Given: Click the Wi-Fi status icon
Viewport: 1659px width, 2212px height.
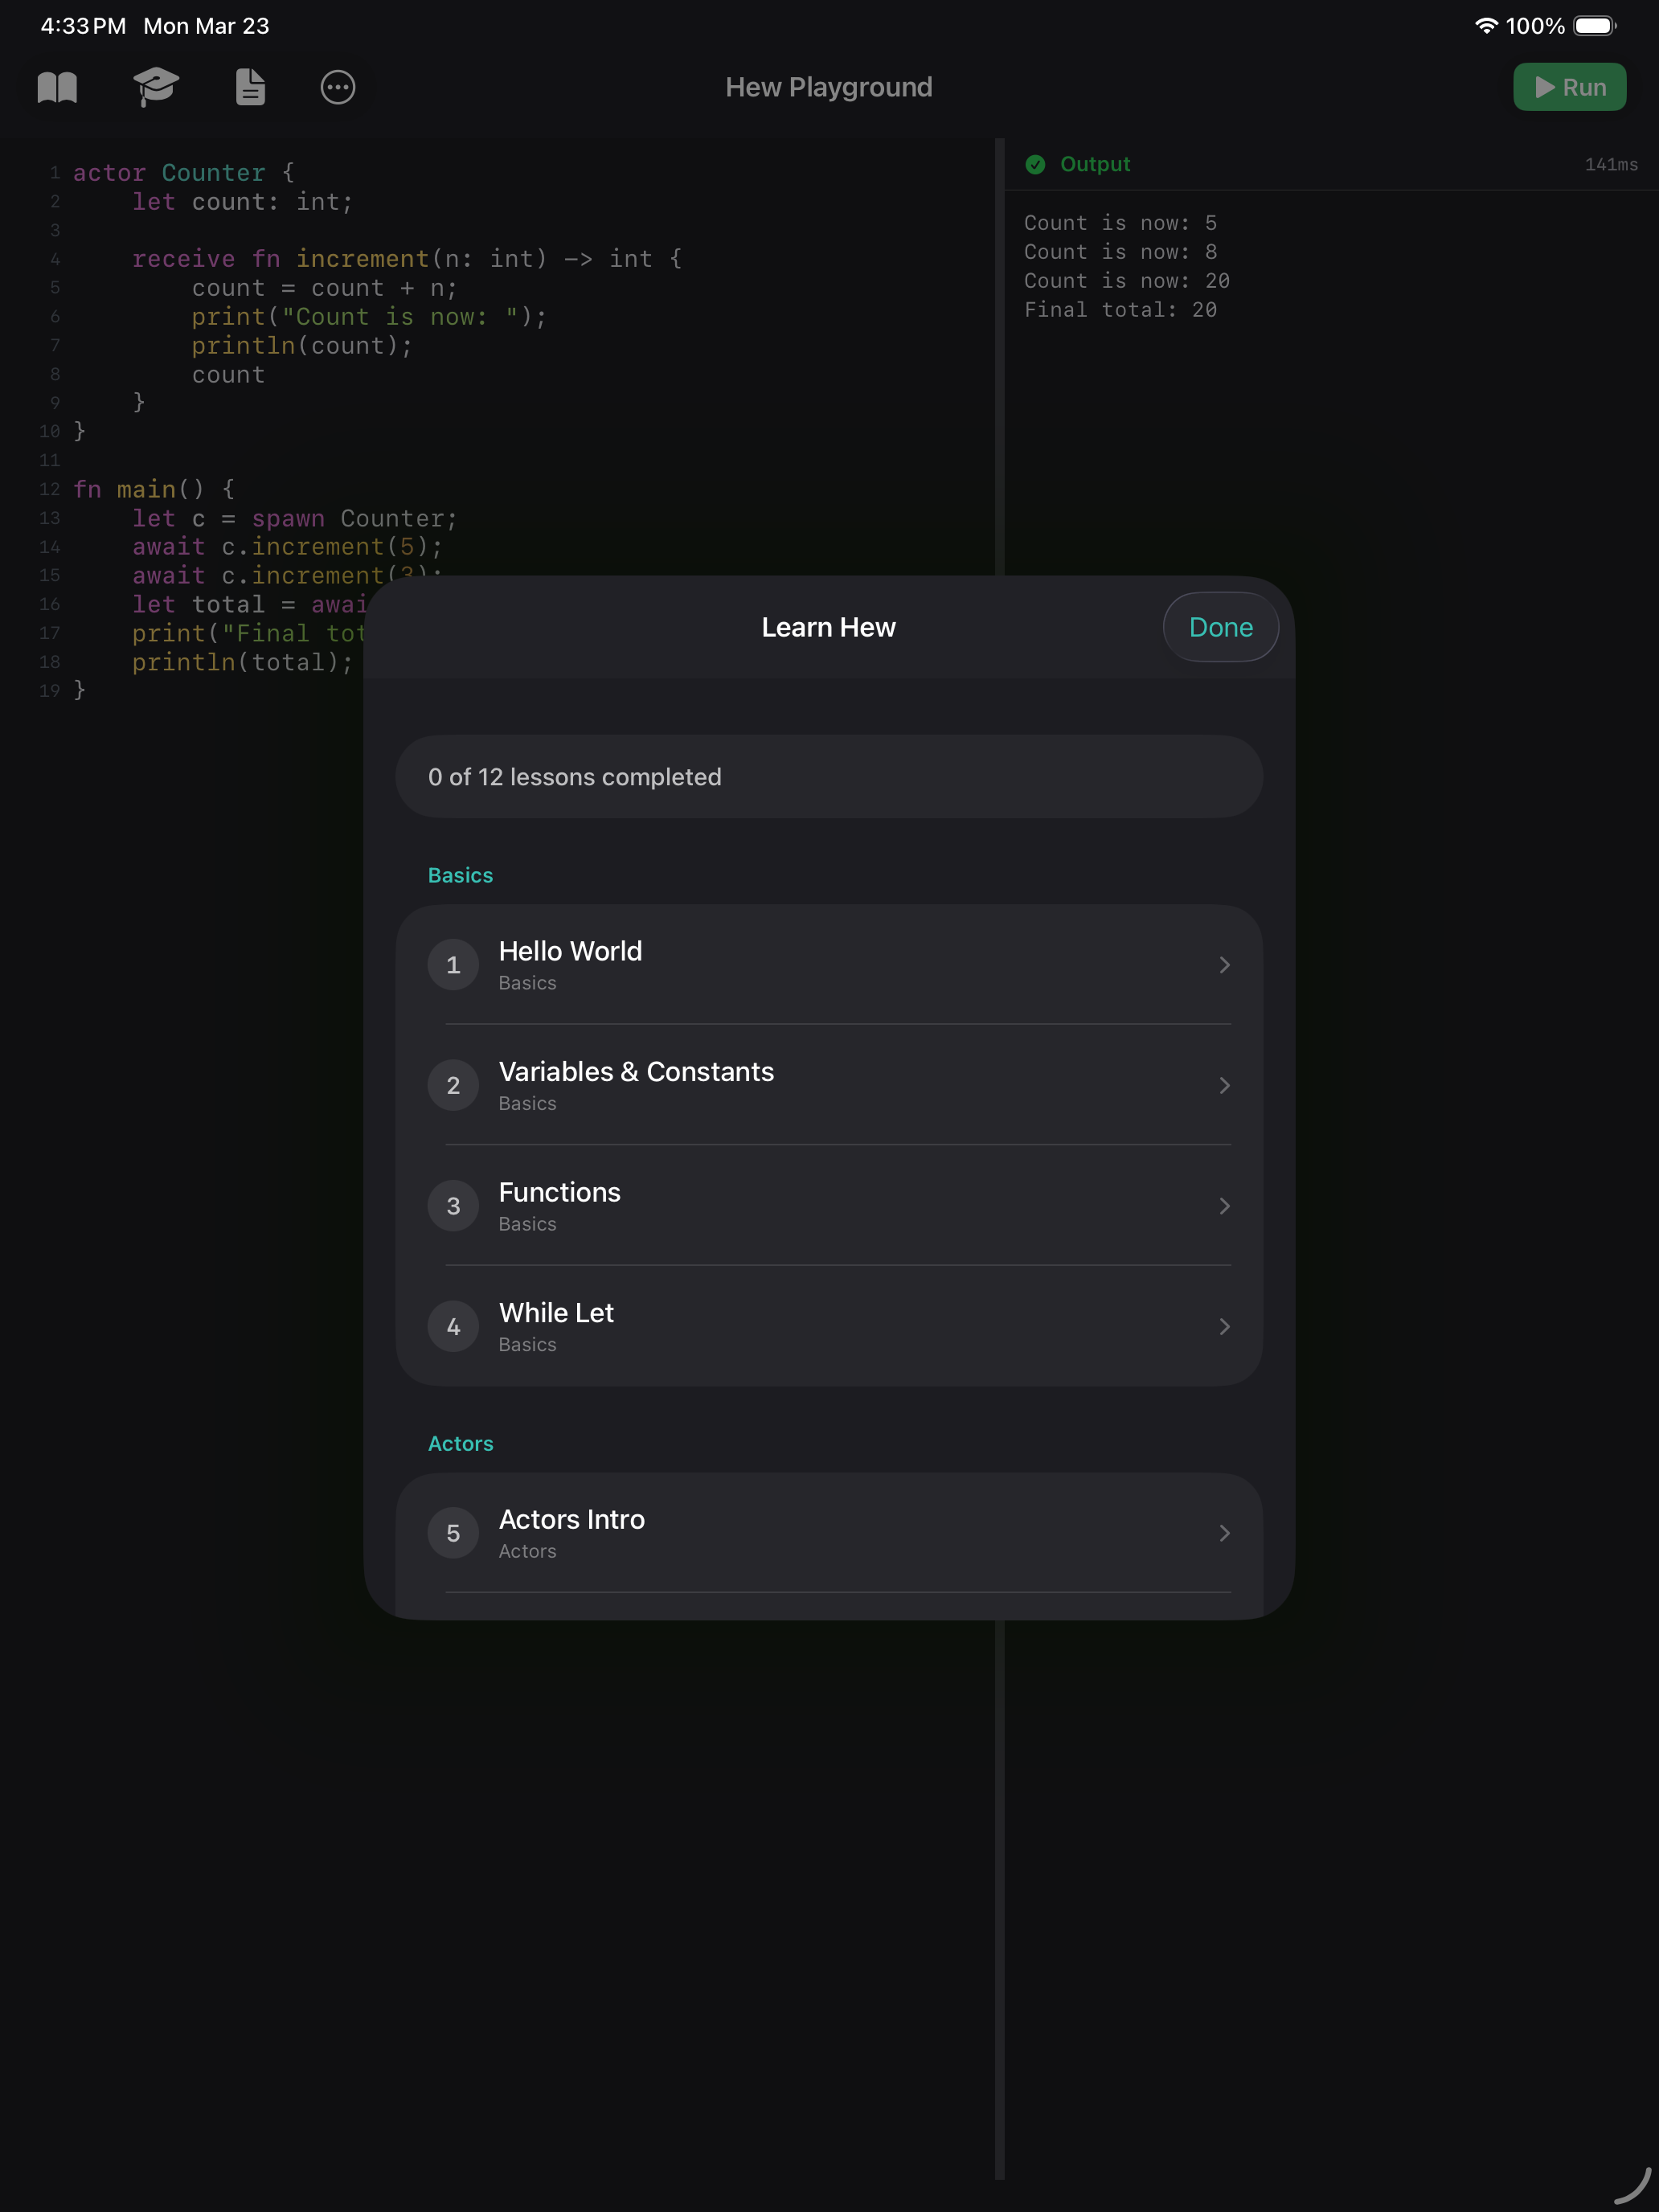Looking at the screenshot, I should (x=1486, y=26).
